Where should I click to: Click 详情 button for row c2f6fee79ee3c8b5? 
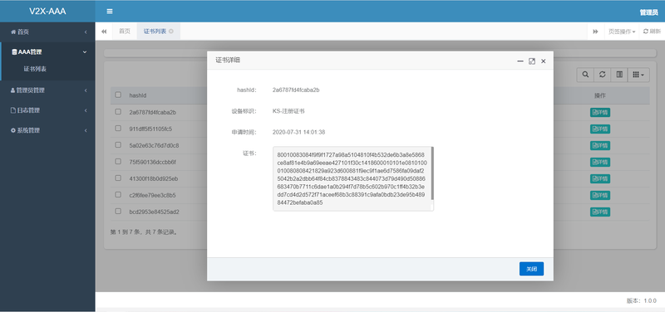tap(600, 195)
